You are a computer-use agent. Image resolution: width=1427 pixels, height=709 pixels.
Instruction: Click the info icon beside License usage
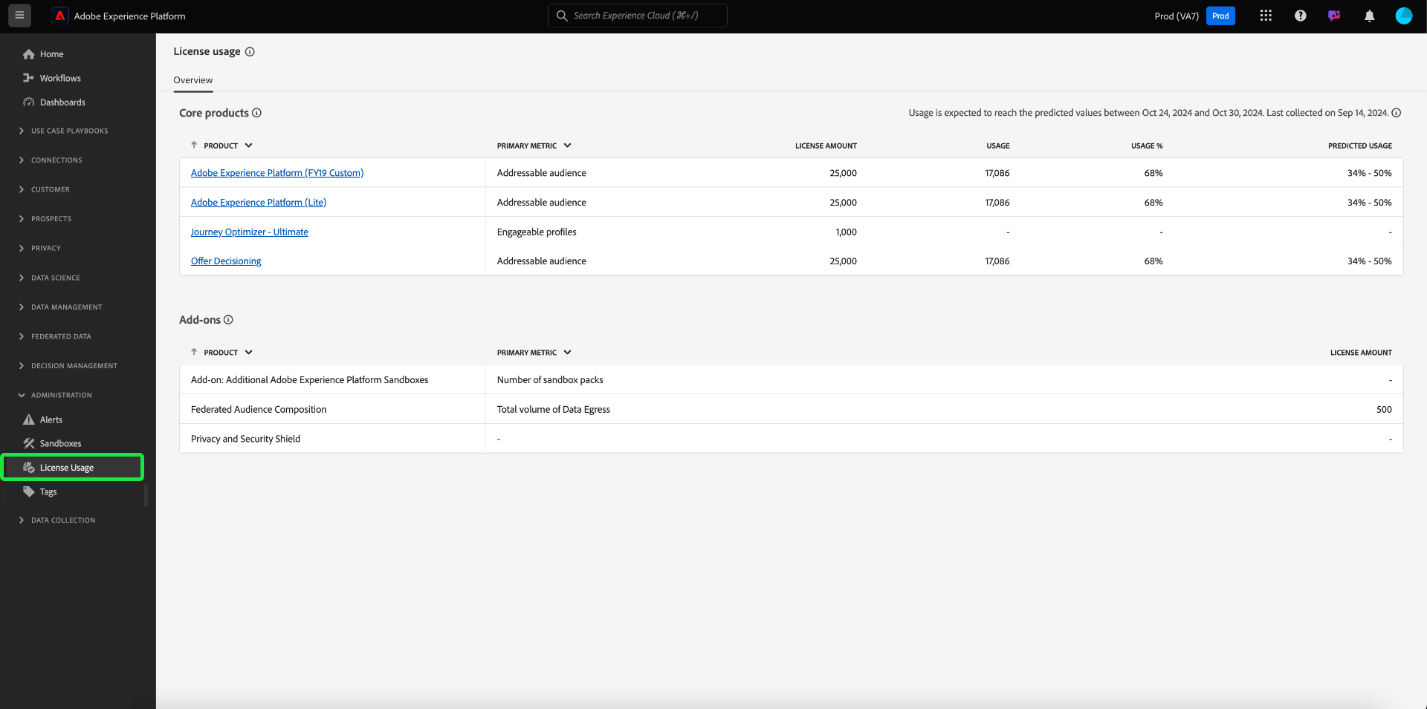(x=250, y=52)
